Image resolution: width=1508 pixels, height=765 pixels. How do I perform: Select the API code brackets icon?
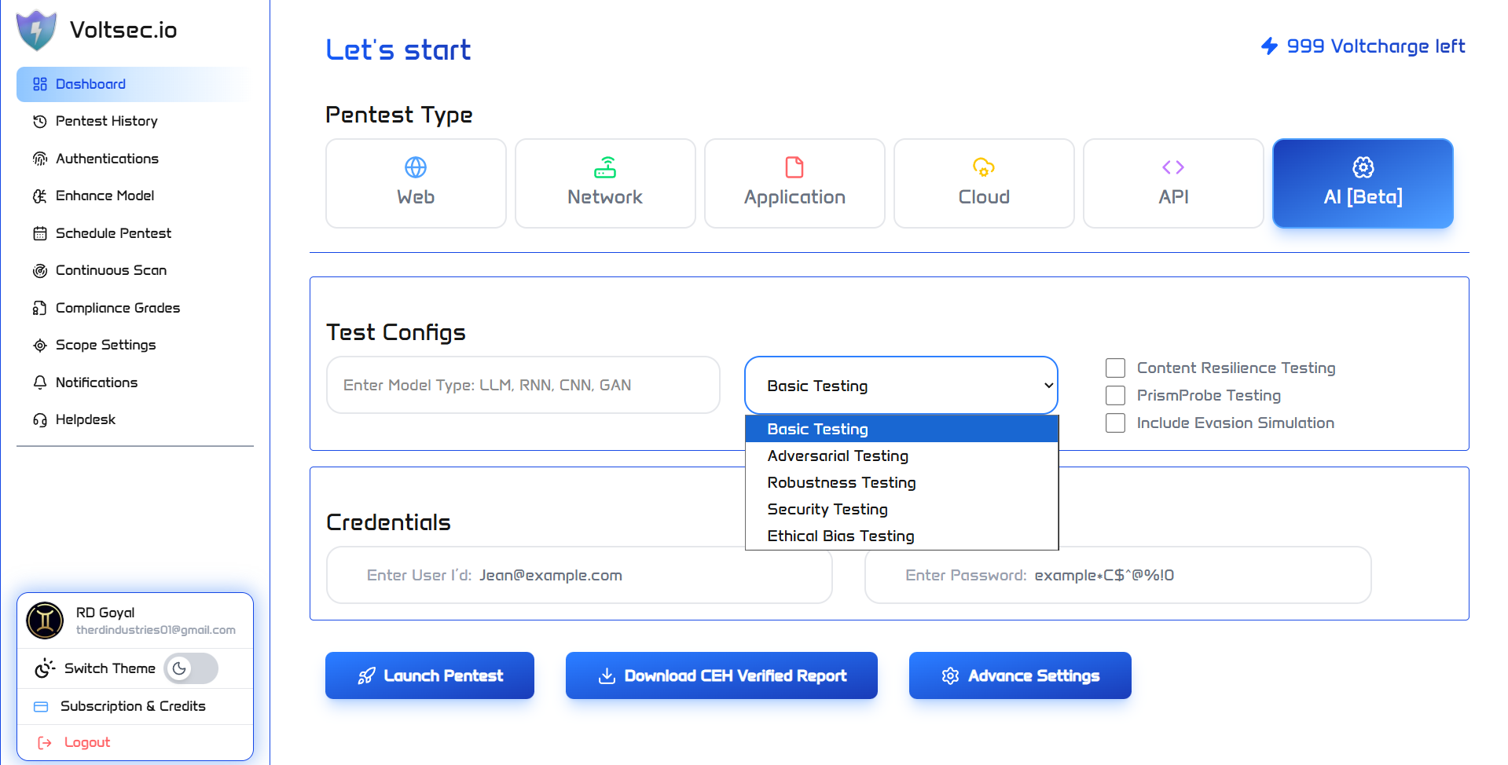pos(1172,167)
